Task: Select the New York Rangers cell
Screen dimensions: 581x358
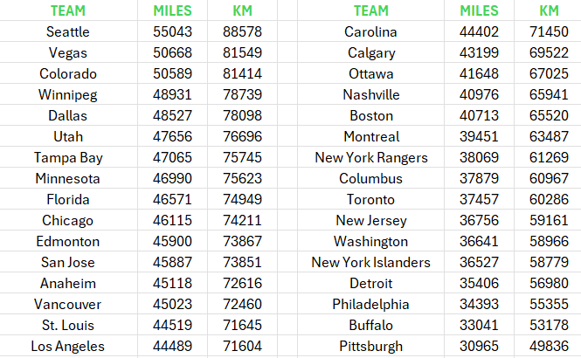Action: click(371, 157)
